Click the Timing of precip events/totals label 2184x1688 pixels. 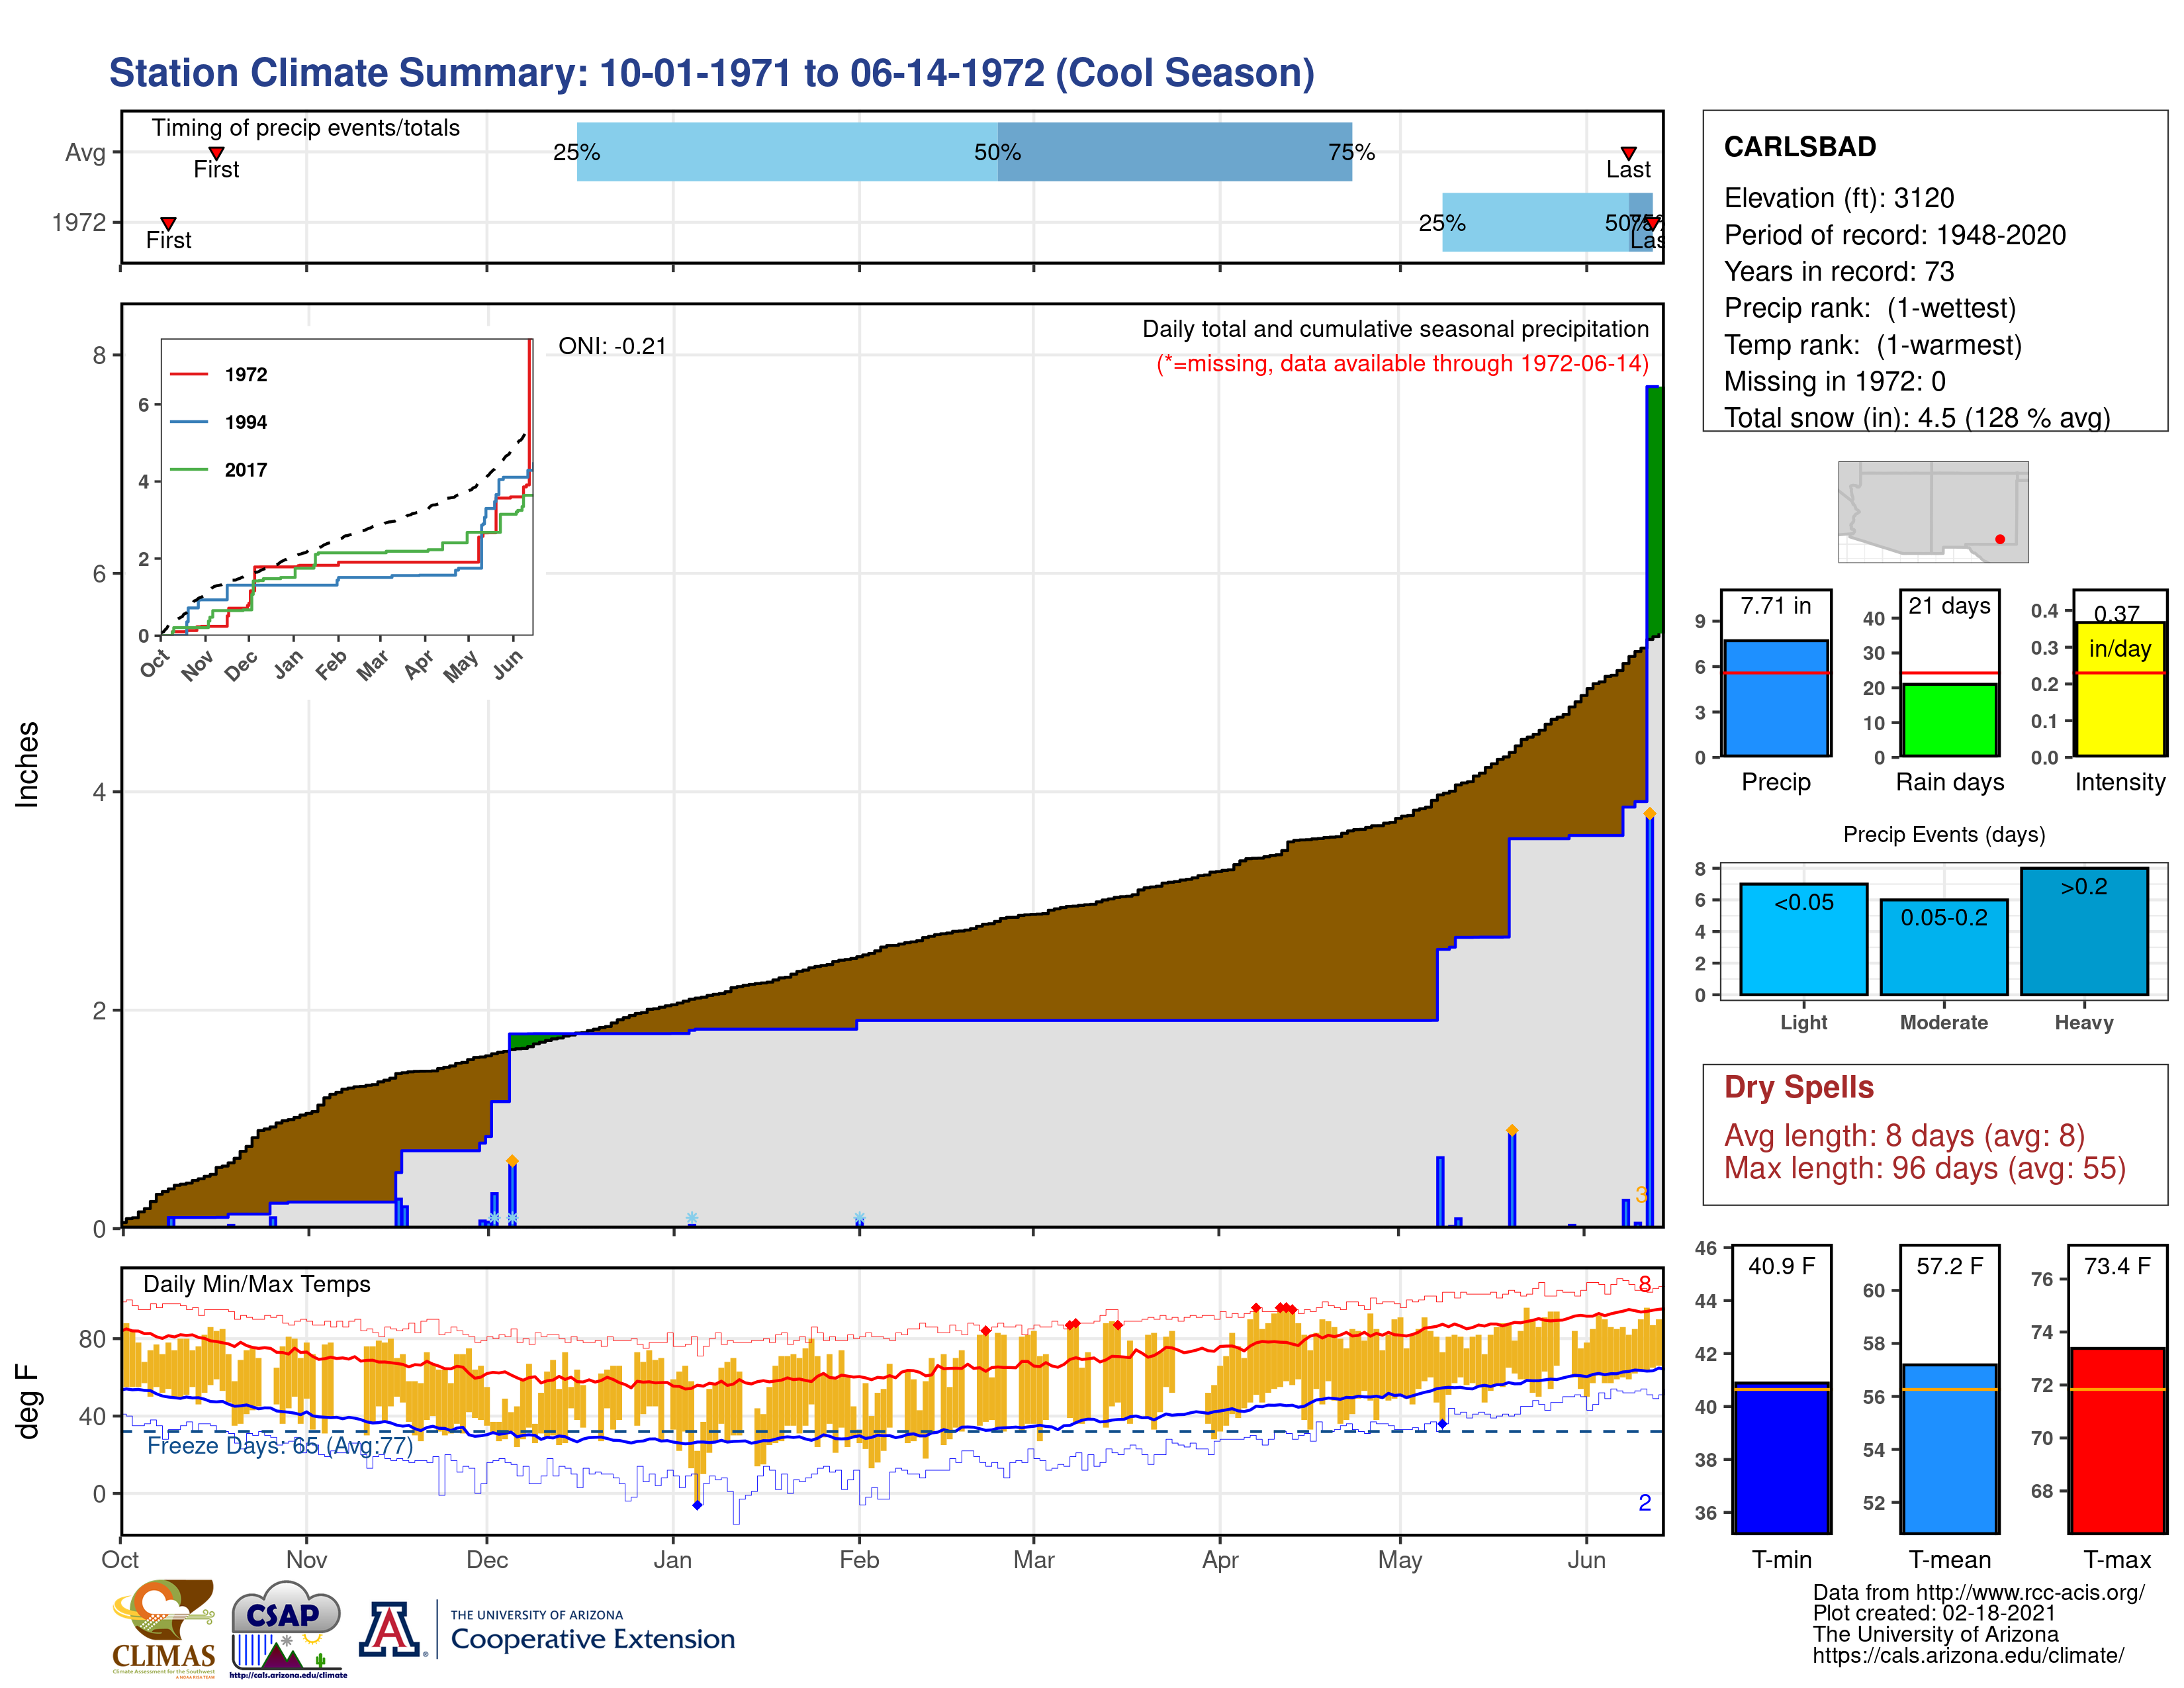click(x=305, y=128)
